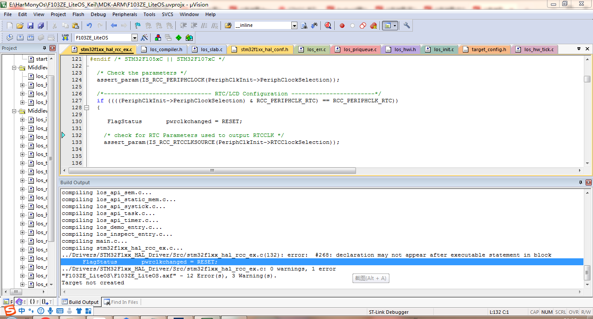Toggle Chinese/English mode on Sogou input bar
Screen dimensions: 593x319
pyautogui.click(x=21, y=311)
